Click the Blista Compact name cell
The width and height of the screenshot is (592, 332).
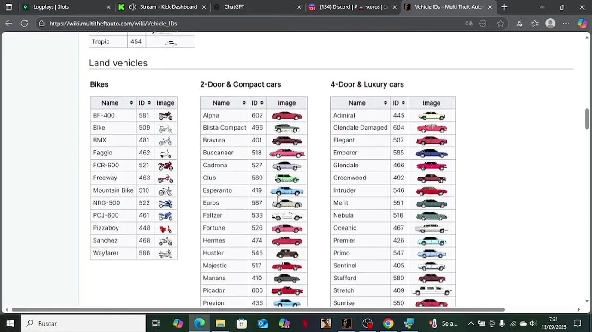point(225,128)
